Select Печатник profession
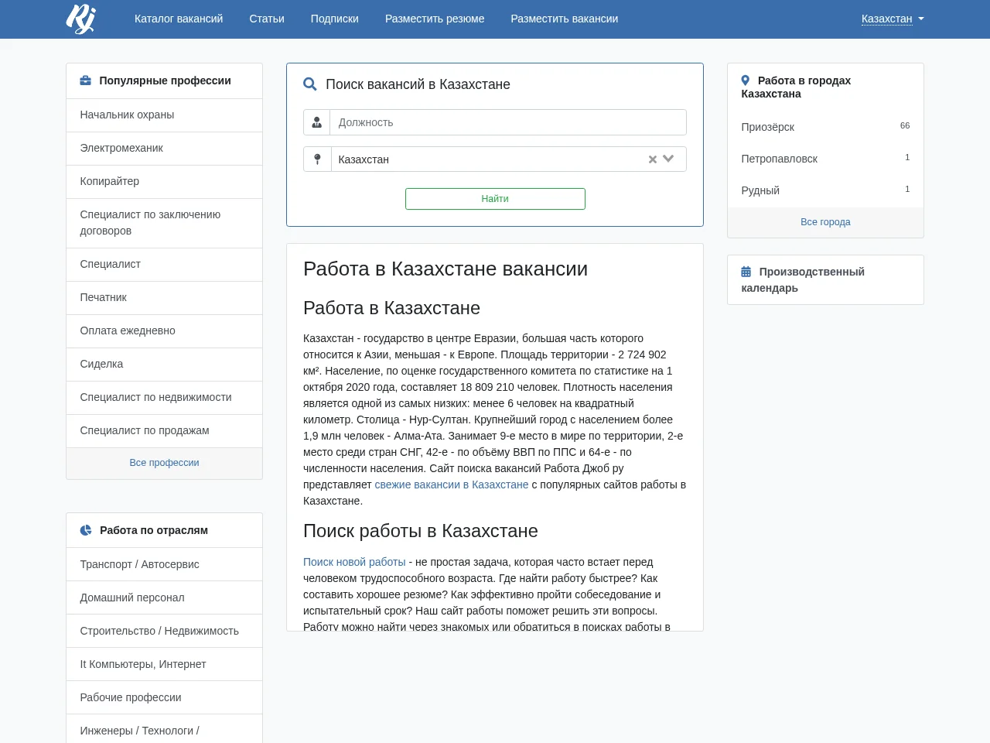990x743 pixels. click(164, 297)
